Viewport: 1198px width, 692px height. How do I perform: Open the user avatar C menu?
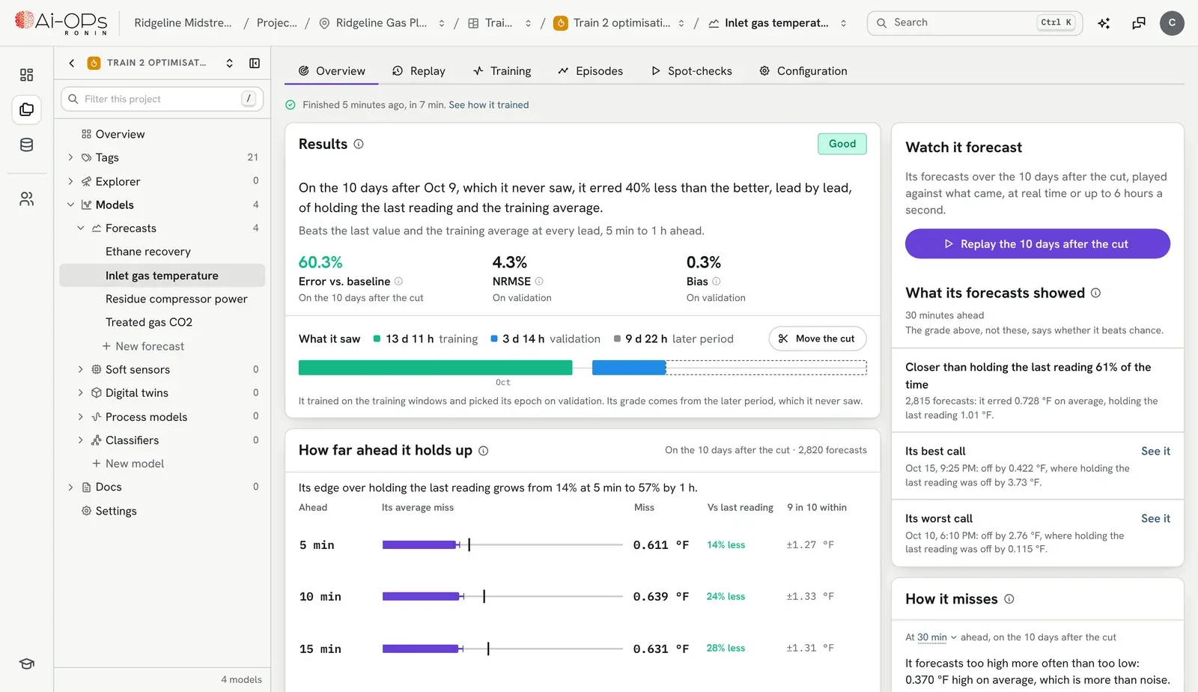click(x=1172, y=23)
